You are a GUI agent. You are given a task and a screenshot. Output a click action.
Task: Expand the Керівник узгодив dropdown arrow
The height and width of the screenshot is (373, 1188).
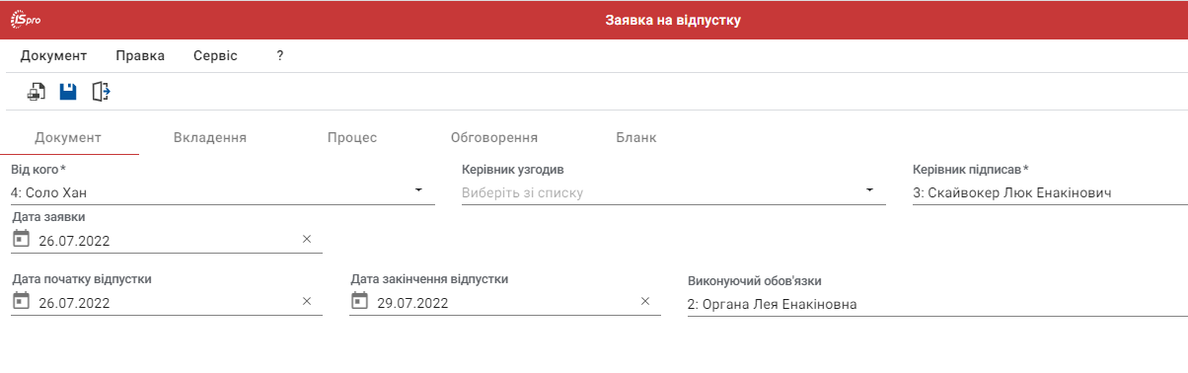tap(869, 189)
